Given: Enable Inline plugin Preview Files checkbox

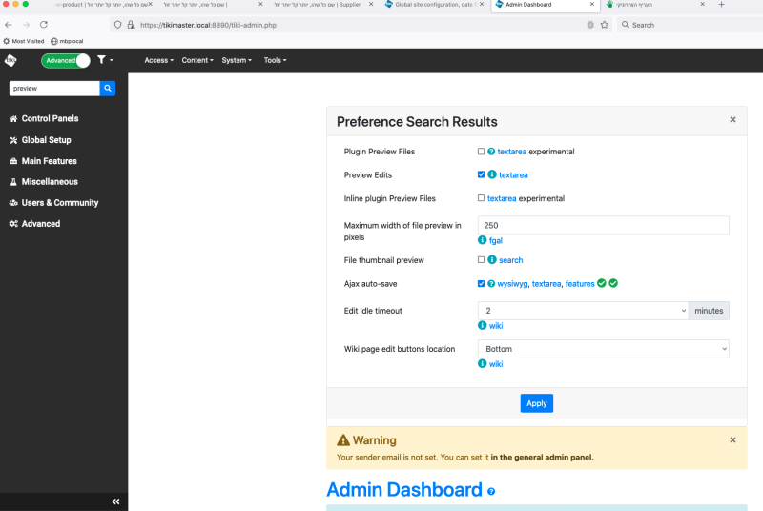Looking at the screenshot, I should point(481,198).
